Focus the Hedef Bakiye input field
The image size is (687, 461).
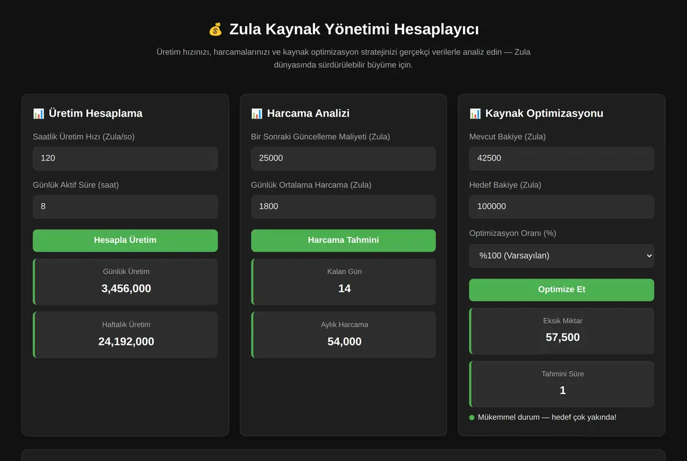coord(562,206)
